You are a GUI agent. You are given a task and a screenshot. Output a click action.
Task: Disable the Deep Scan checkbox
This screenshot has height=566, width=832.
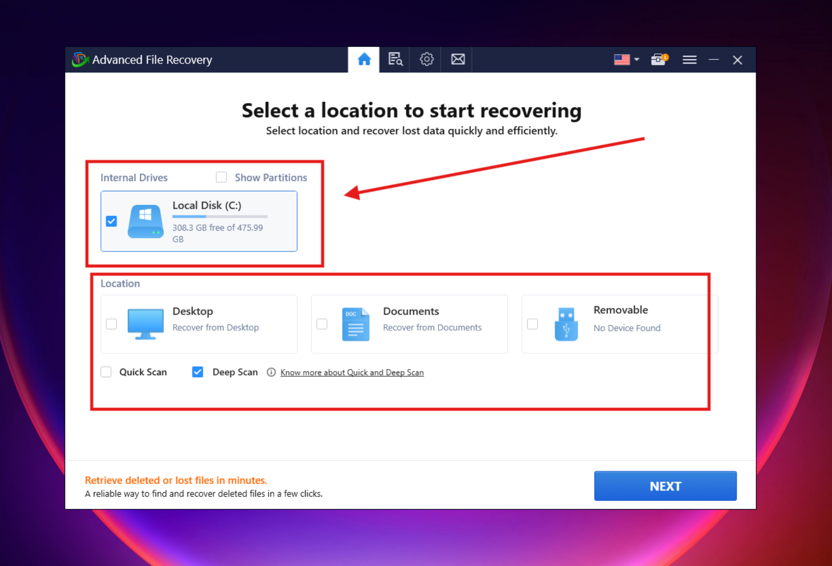pos(197,372)
